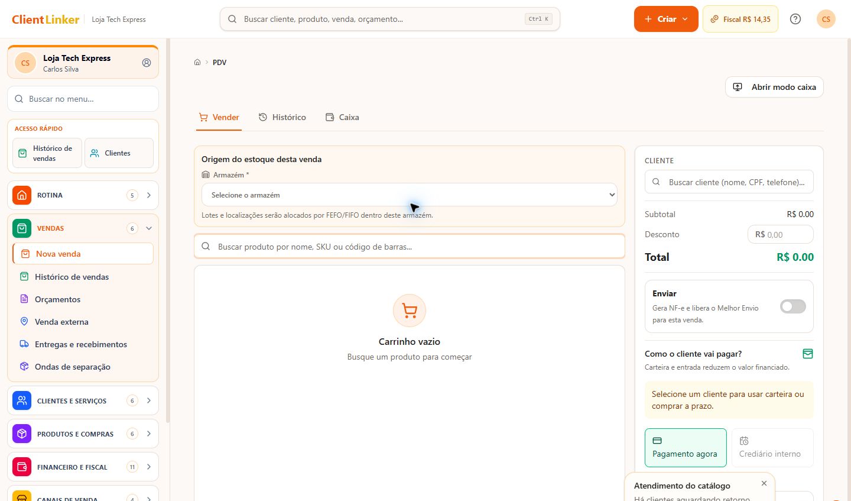Viewport: 851px width, 501px height.
Task: Click the profile icon on store card
Action: point(147,63)
